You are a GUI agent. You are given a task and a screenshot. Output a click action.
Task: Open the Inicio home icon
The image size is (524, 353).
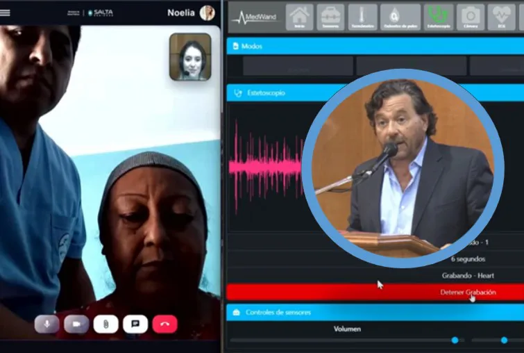[x=300, y=17]
